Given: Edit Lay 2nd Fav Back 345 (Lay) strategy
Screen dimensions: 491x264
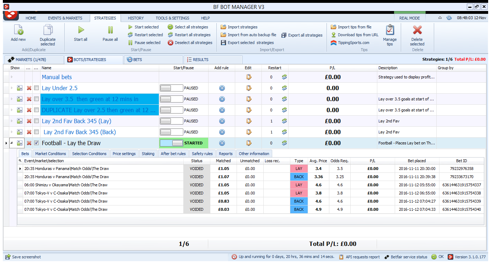Looking at the screenshot, I should tap(249, 121).
